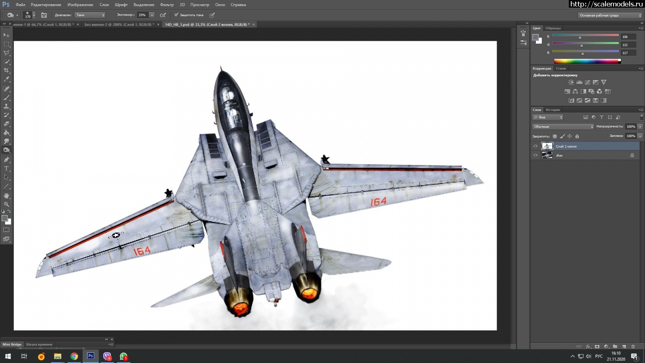Viewport: 645px width, 363px height.
Task: Select the Eyedropper tool
Action: coord(6,79)
